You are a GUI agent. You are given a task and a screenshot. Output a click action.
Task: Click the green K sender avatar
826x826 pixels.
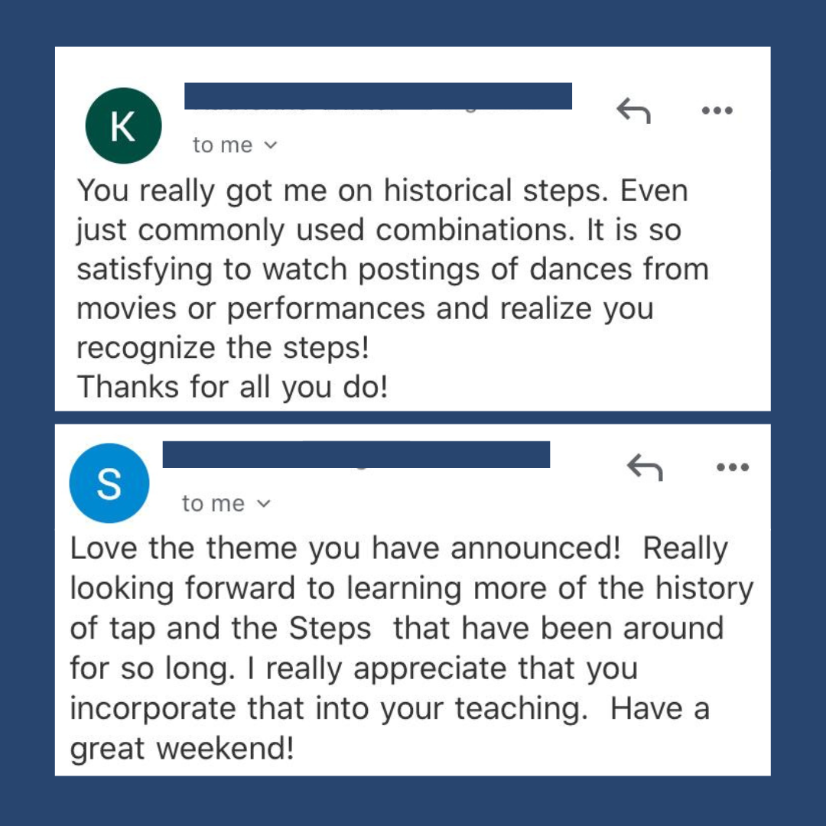(x=123, y=125)
